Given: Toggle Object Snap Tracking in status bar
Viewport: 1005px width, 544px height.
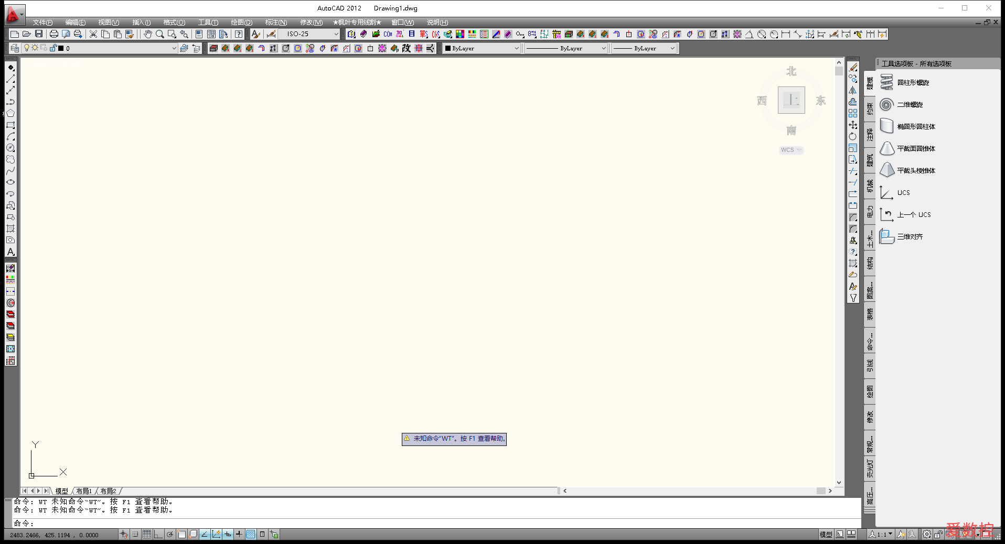Looking at the screenshot, I should (x=205, y=535).
